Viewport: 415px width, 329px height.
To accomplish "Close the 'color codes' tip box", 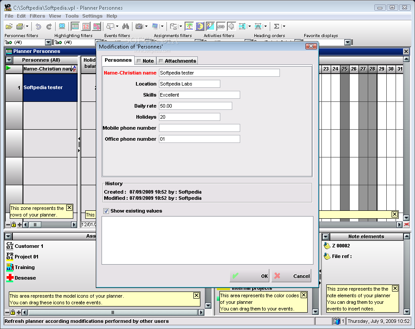I will 304,295.
